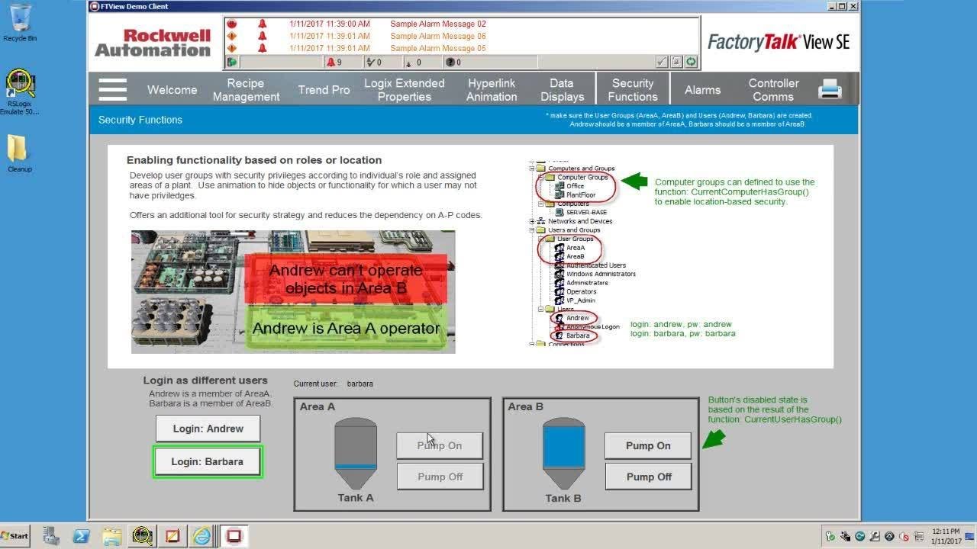The width and height of the screenshot is (977, 549).
Task: Open Windows Explorer from the taskbar
Action: pyautogui.click(x=112, y=536)
